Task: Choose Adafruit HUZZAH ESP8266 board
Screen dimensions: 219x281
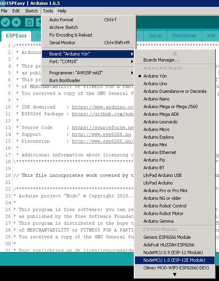Action: click(175, 245)
